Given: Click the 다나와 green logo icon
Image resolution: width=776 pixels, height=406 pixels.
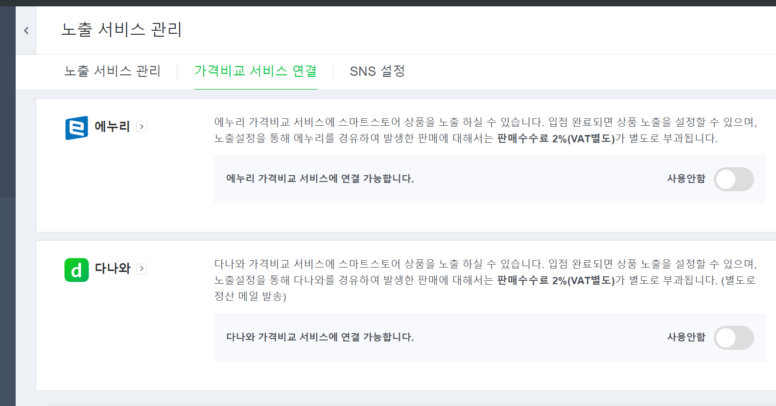Looking at the screenshot, I should pos(76,270).
